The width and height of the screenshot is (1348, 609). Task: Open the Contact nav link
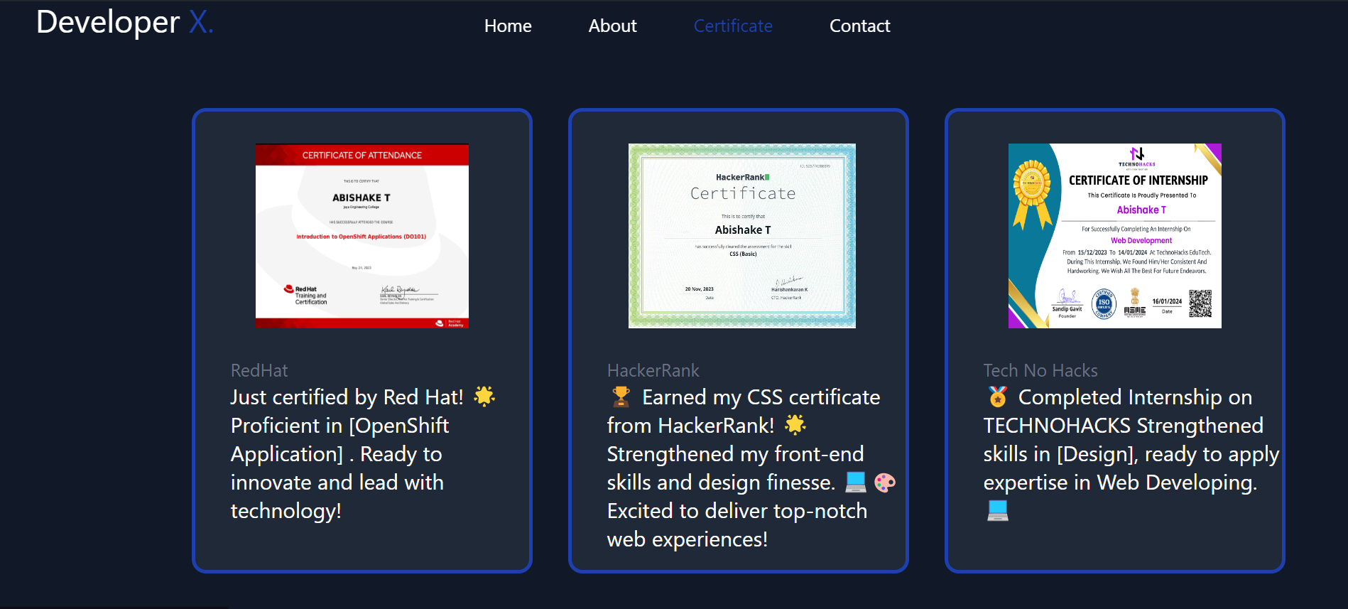(x=859, y=26)
